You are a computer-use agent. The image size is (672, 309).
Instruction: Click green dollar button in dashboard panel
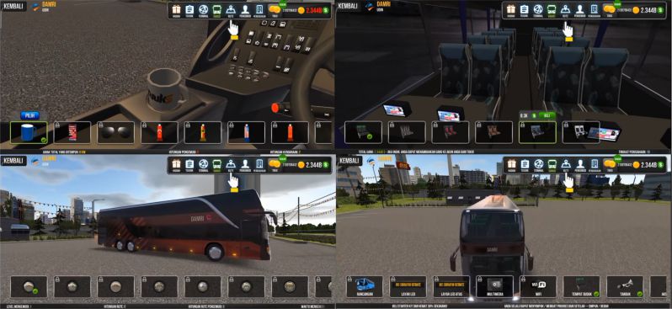[326, 10]
